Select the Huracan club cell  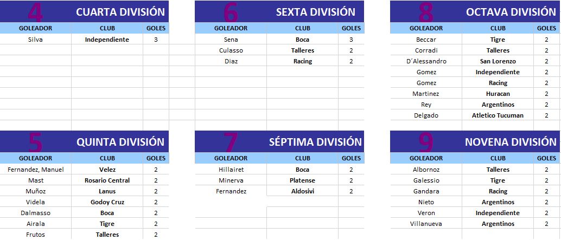click(498, 94)
